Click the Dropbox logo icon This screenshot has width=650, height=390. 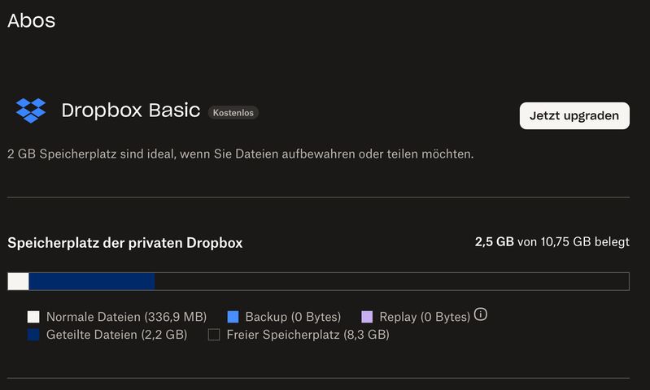coord(32,110)
